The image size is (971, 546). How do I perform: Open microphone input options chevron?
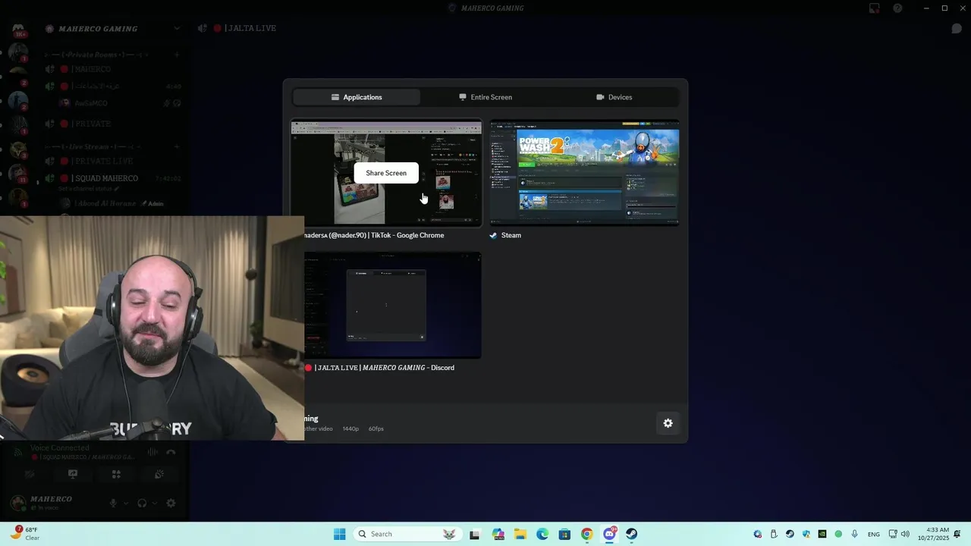(x=126, y=503)
